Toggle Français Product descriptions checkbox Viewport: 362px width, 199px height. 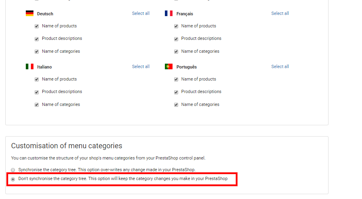click(176, 39)
